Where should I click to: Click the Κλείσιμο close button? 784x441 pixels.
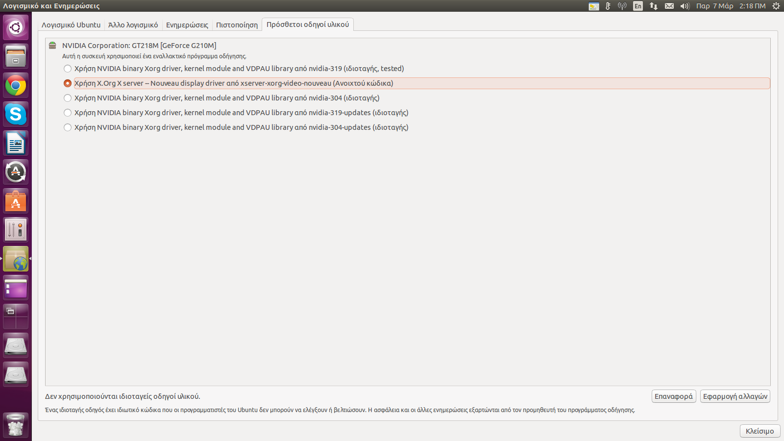[x=760, y=431]
